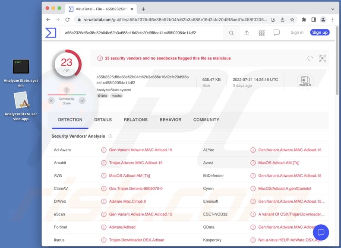Click the share page icon

coord(282,20)
